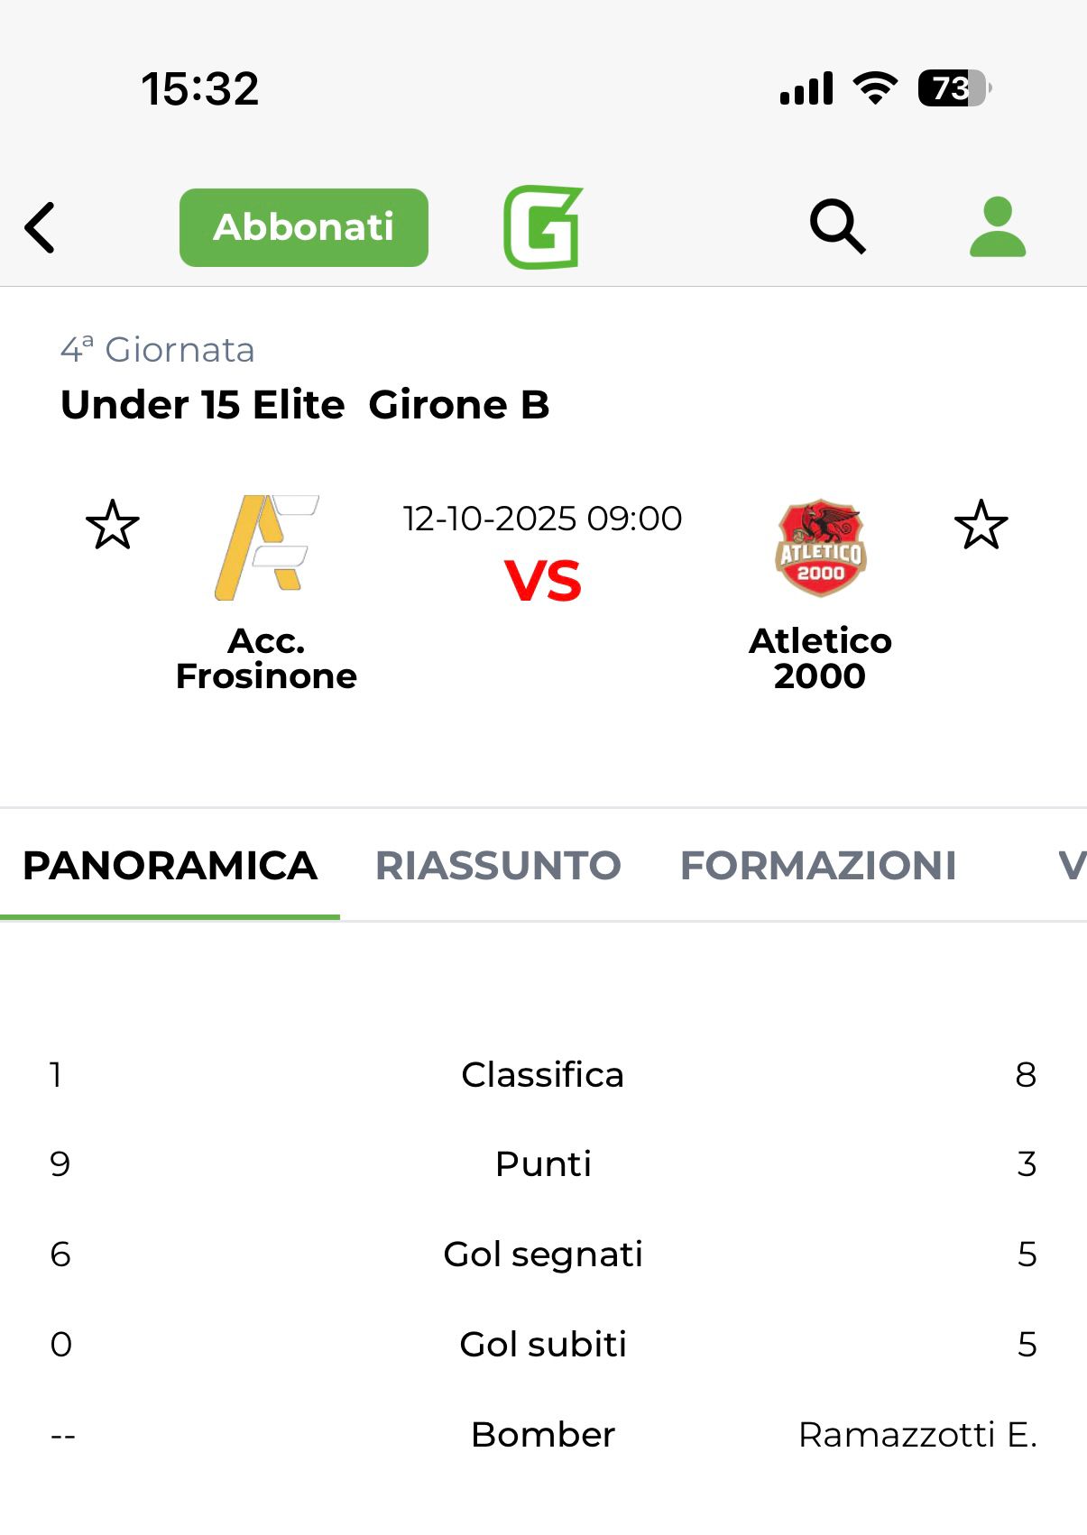Tap the Under 15 Elite Girone B title
Screen dimensions: 1087x1535
pyautogui.click(x=305, y=405)
